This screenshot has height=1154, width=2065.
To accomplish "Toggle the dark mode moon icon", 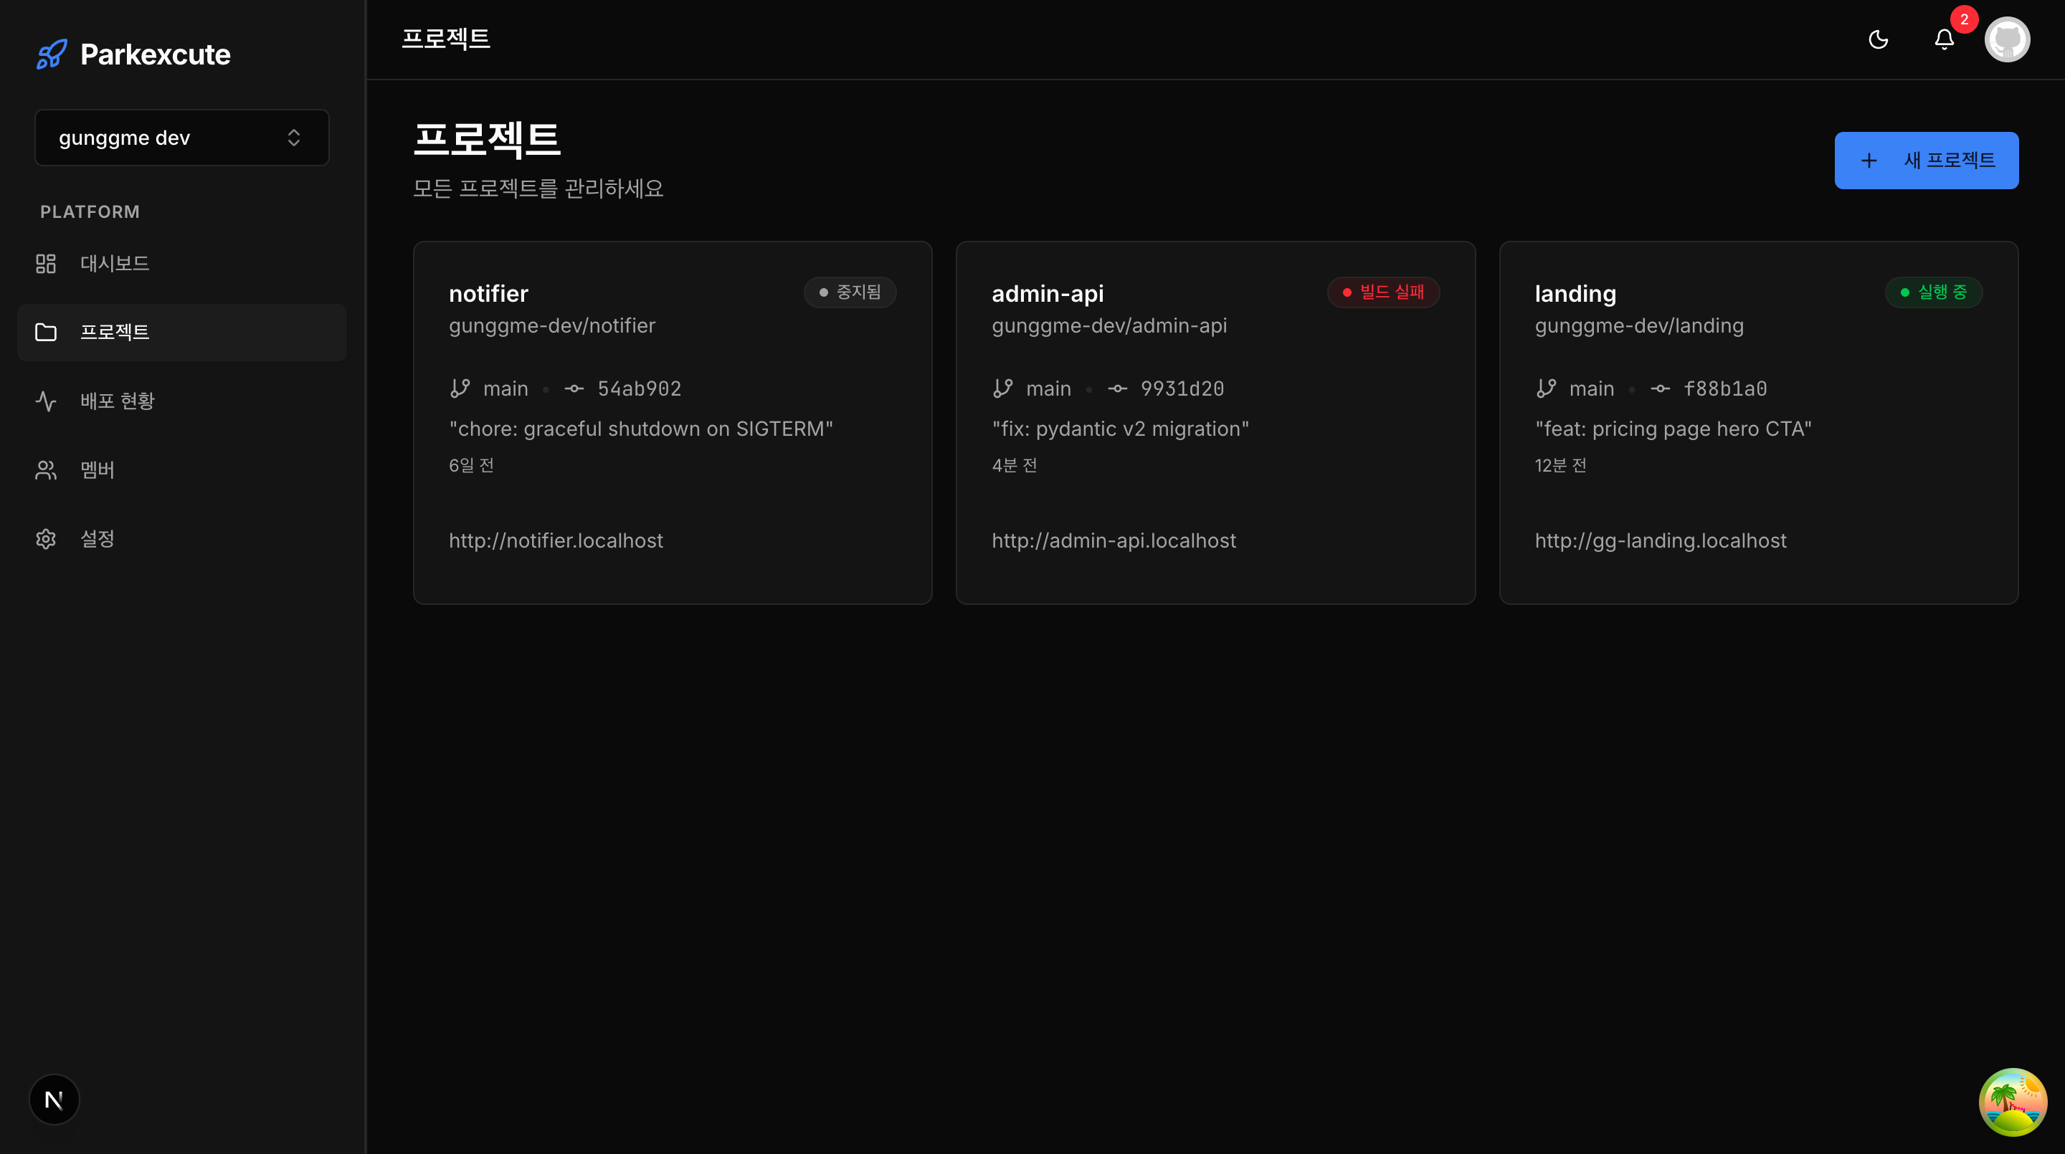I will 1879,39.
